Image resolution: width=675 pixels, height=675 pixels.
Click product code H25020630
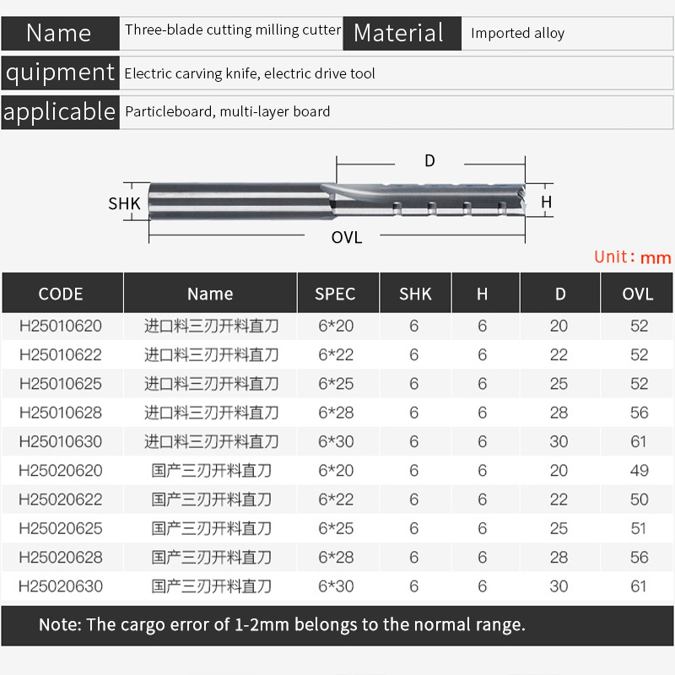[x=60, y=586]
